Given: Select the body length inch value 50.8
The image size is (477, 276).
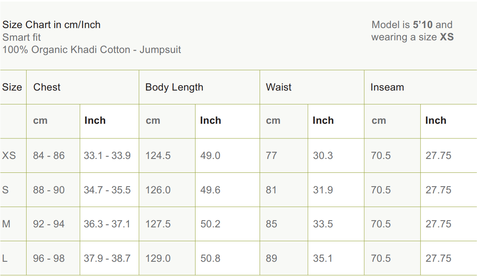Looking at the screenshot, I should [210, 259].
